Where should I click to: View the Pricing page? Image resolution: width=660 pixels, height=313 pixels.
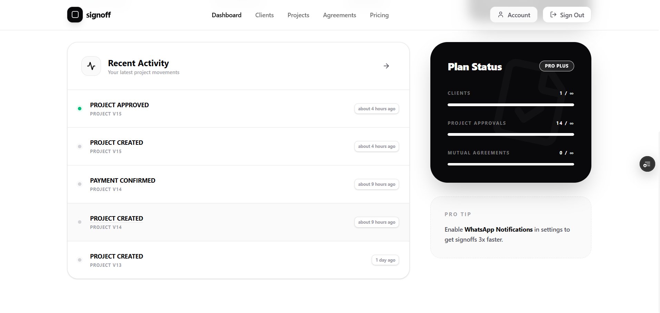379,15
